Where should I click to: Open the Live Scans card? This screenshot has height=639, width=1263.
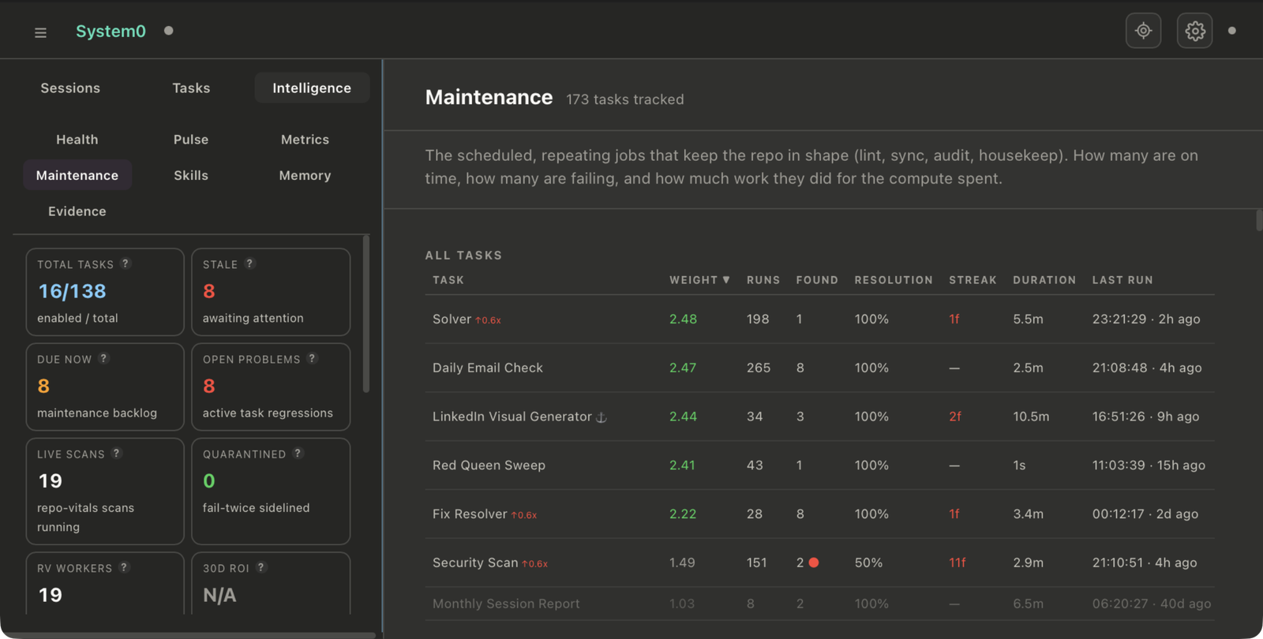[x=105, y=491]
